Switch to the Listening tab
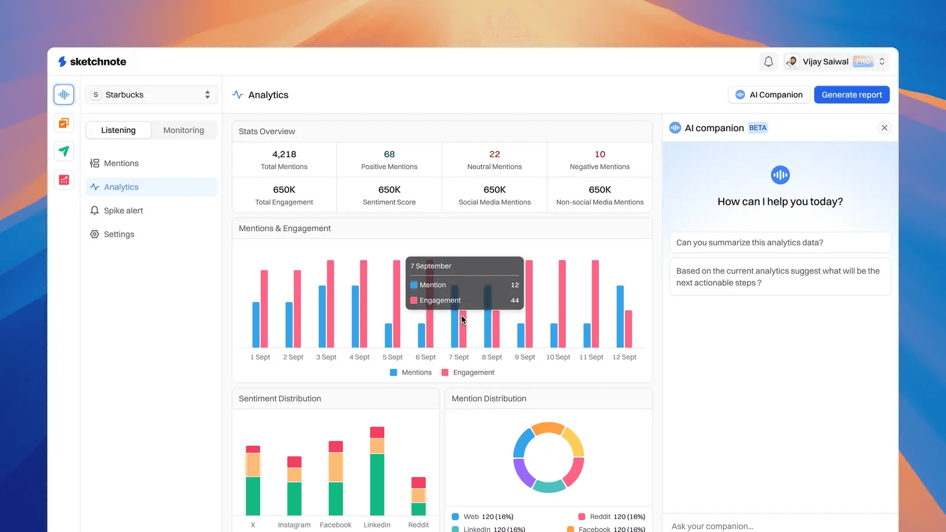Image resolution: width=946 pixels, height=532 pixels. 118,130
